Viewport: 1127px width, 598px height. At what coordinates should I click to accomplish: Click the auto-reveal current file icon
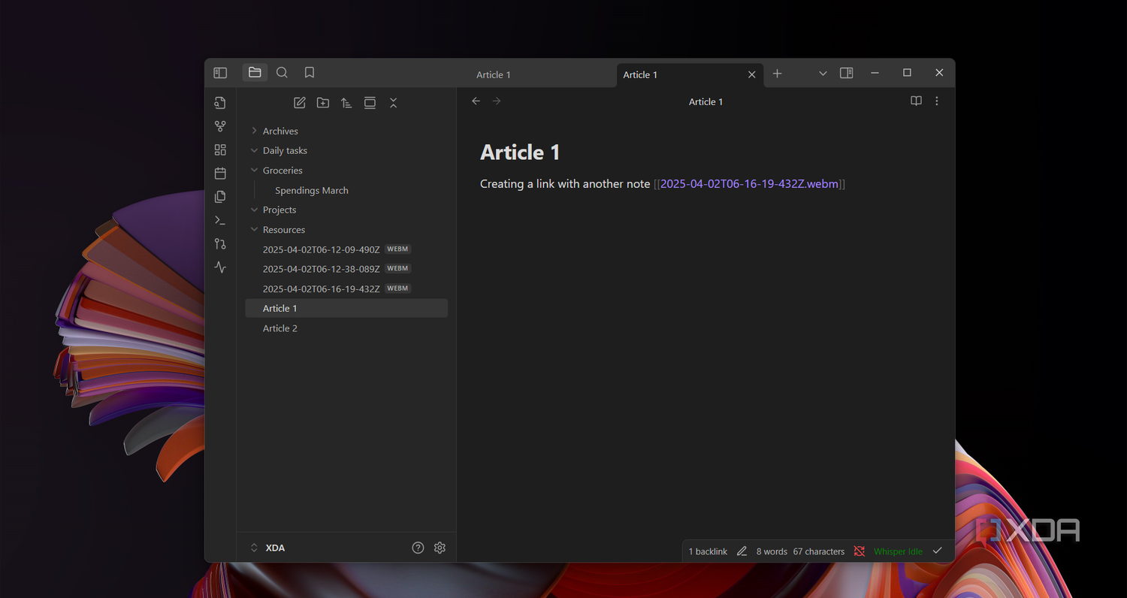point(370,103)
